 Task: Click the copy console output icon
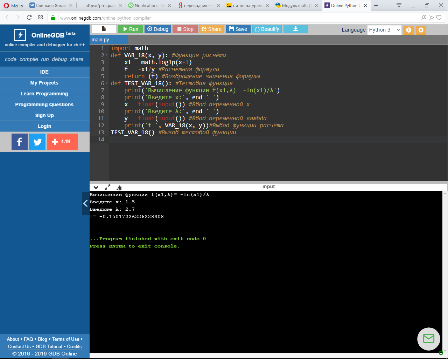(x=119, y=188)
